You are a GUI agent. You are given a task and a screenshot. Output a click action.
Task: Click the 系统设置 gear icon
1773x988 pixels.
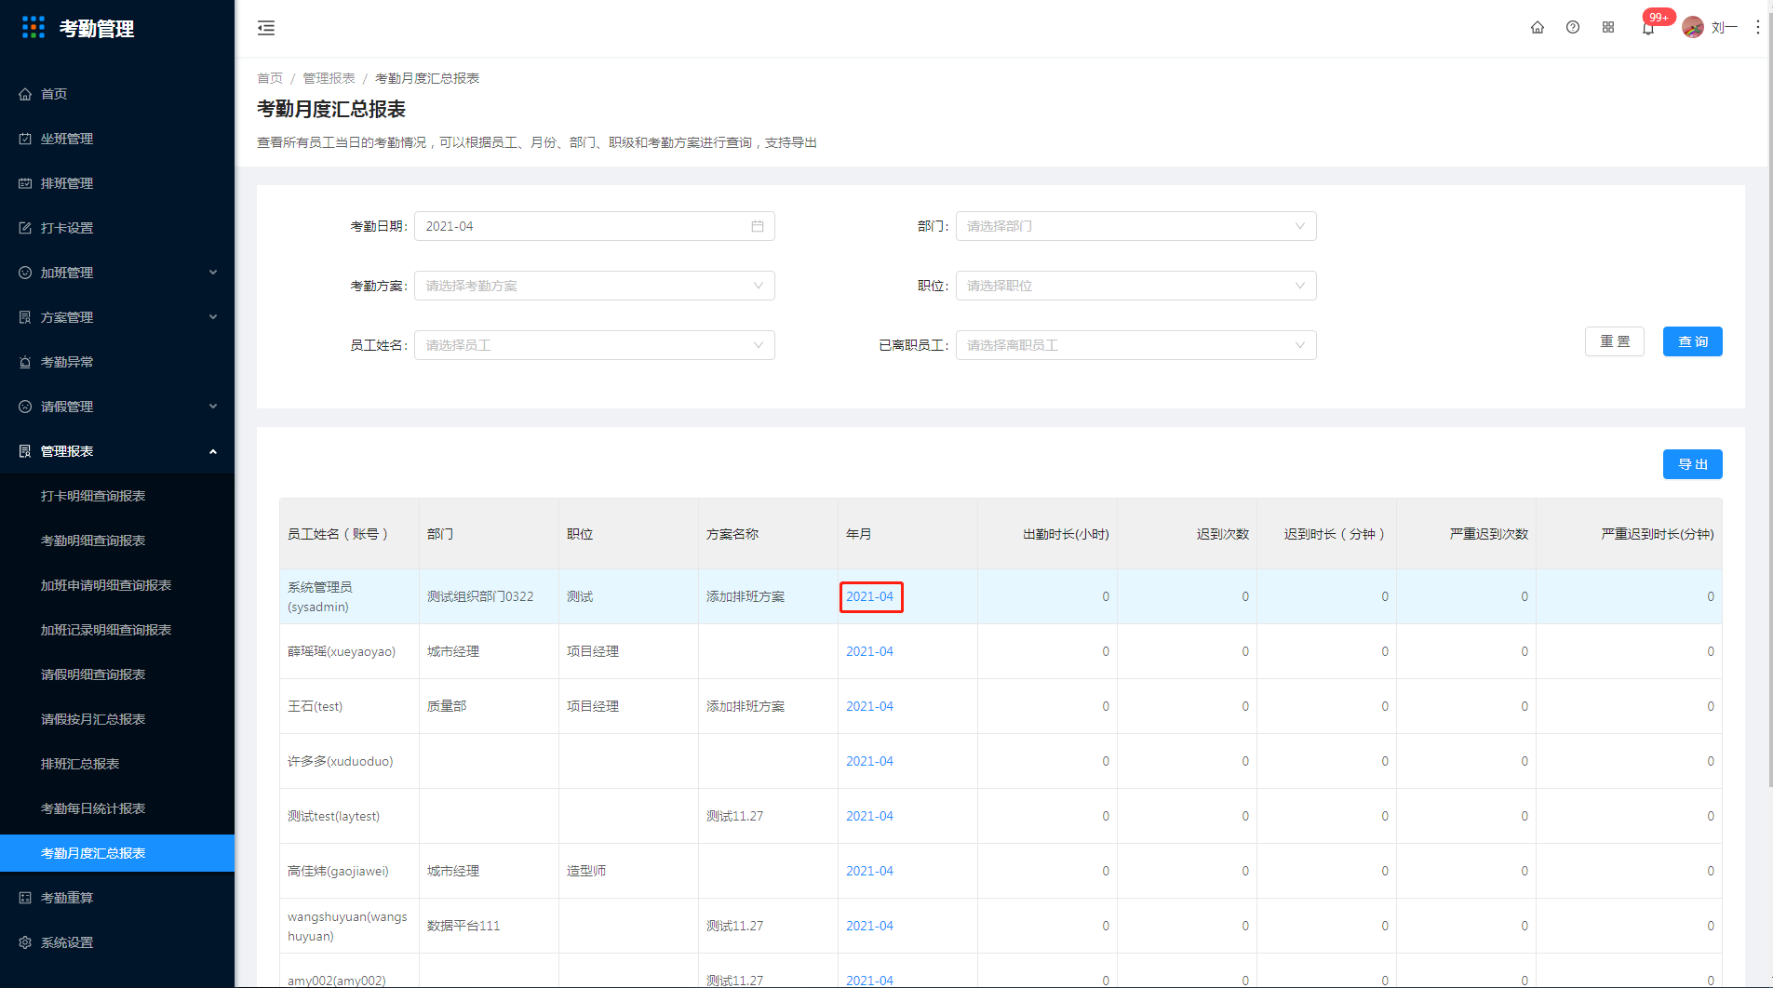(25, 942)
